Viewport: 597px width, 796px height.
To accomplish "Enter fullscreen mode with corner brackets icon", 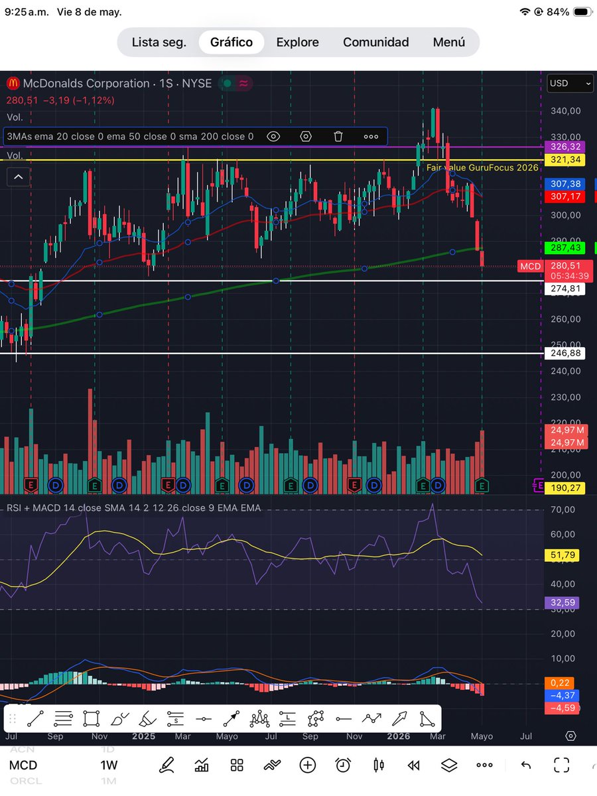I will [x=562, y=765].
